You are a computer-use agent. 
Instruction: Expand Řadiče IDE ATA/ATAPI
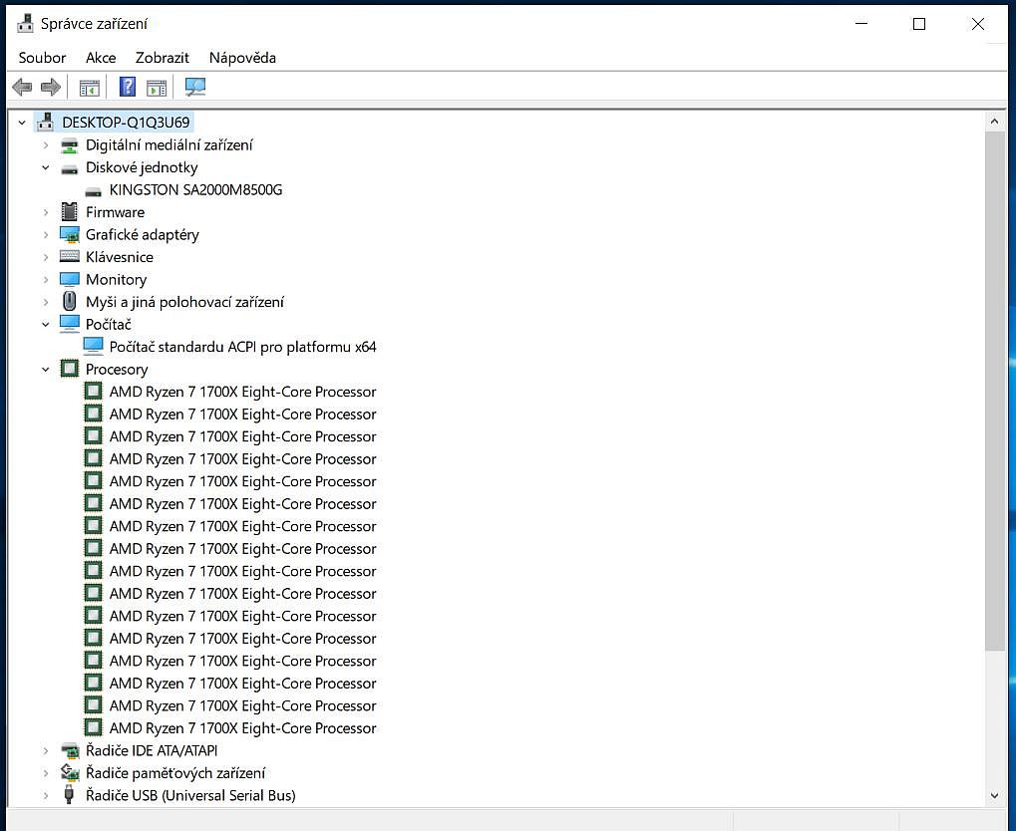pyautogui.click(x=45, y=750)
